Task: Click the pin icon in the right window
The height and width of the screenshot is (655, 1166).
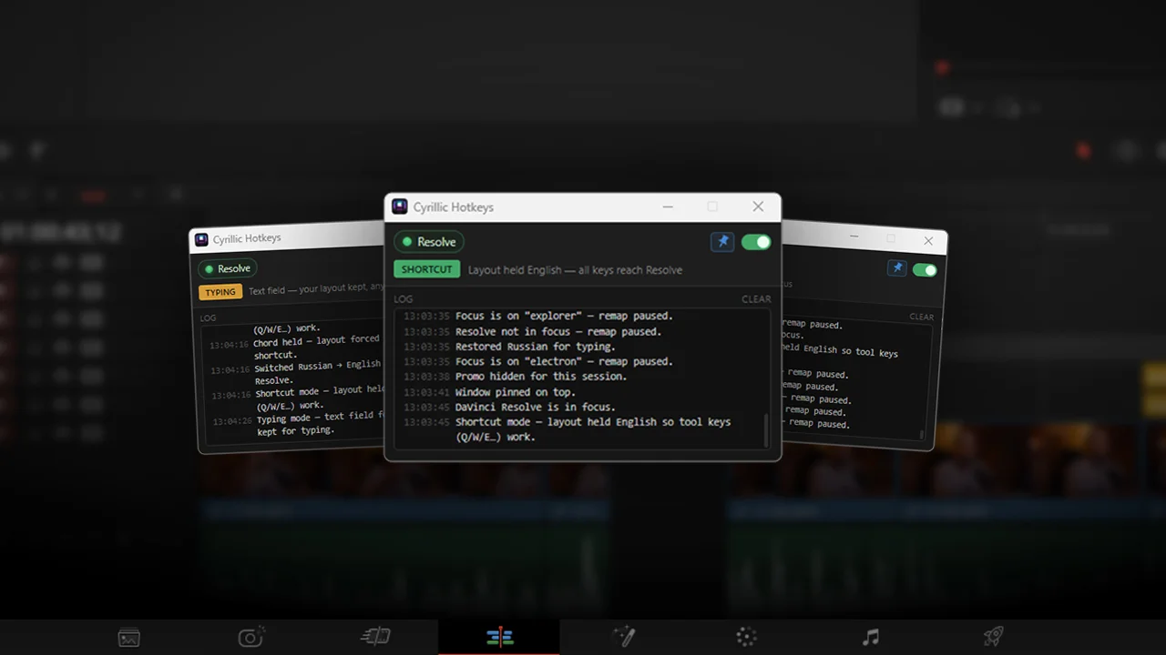Action: 897,268
